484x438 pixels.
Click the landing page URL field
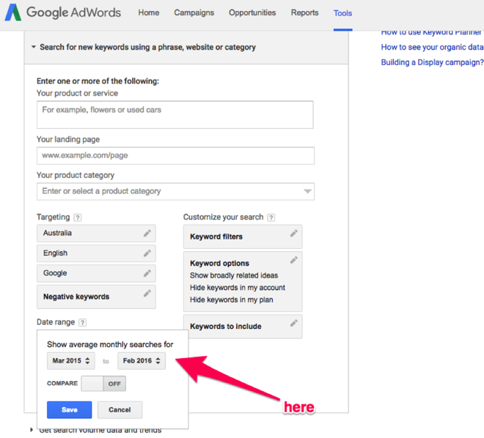point(176,156)
